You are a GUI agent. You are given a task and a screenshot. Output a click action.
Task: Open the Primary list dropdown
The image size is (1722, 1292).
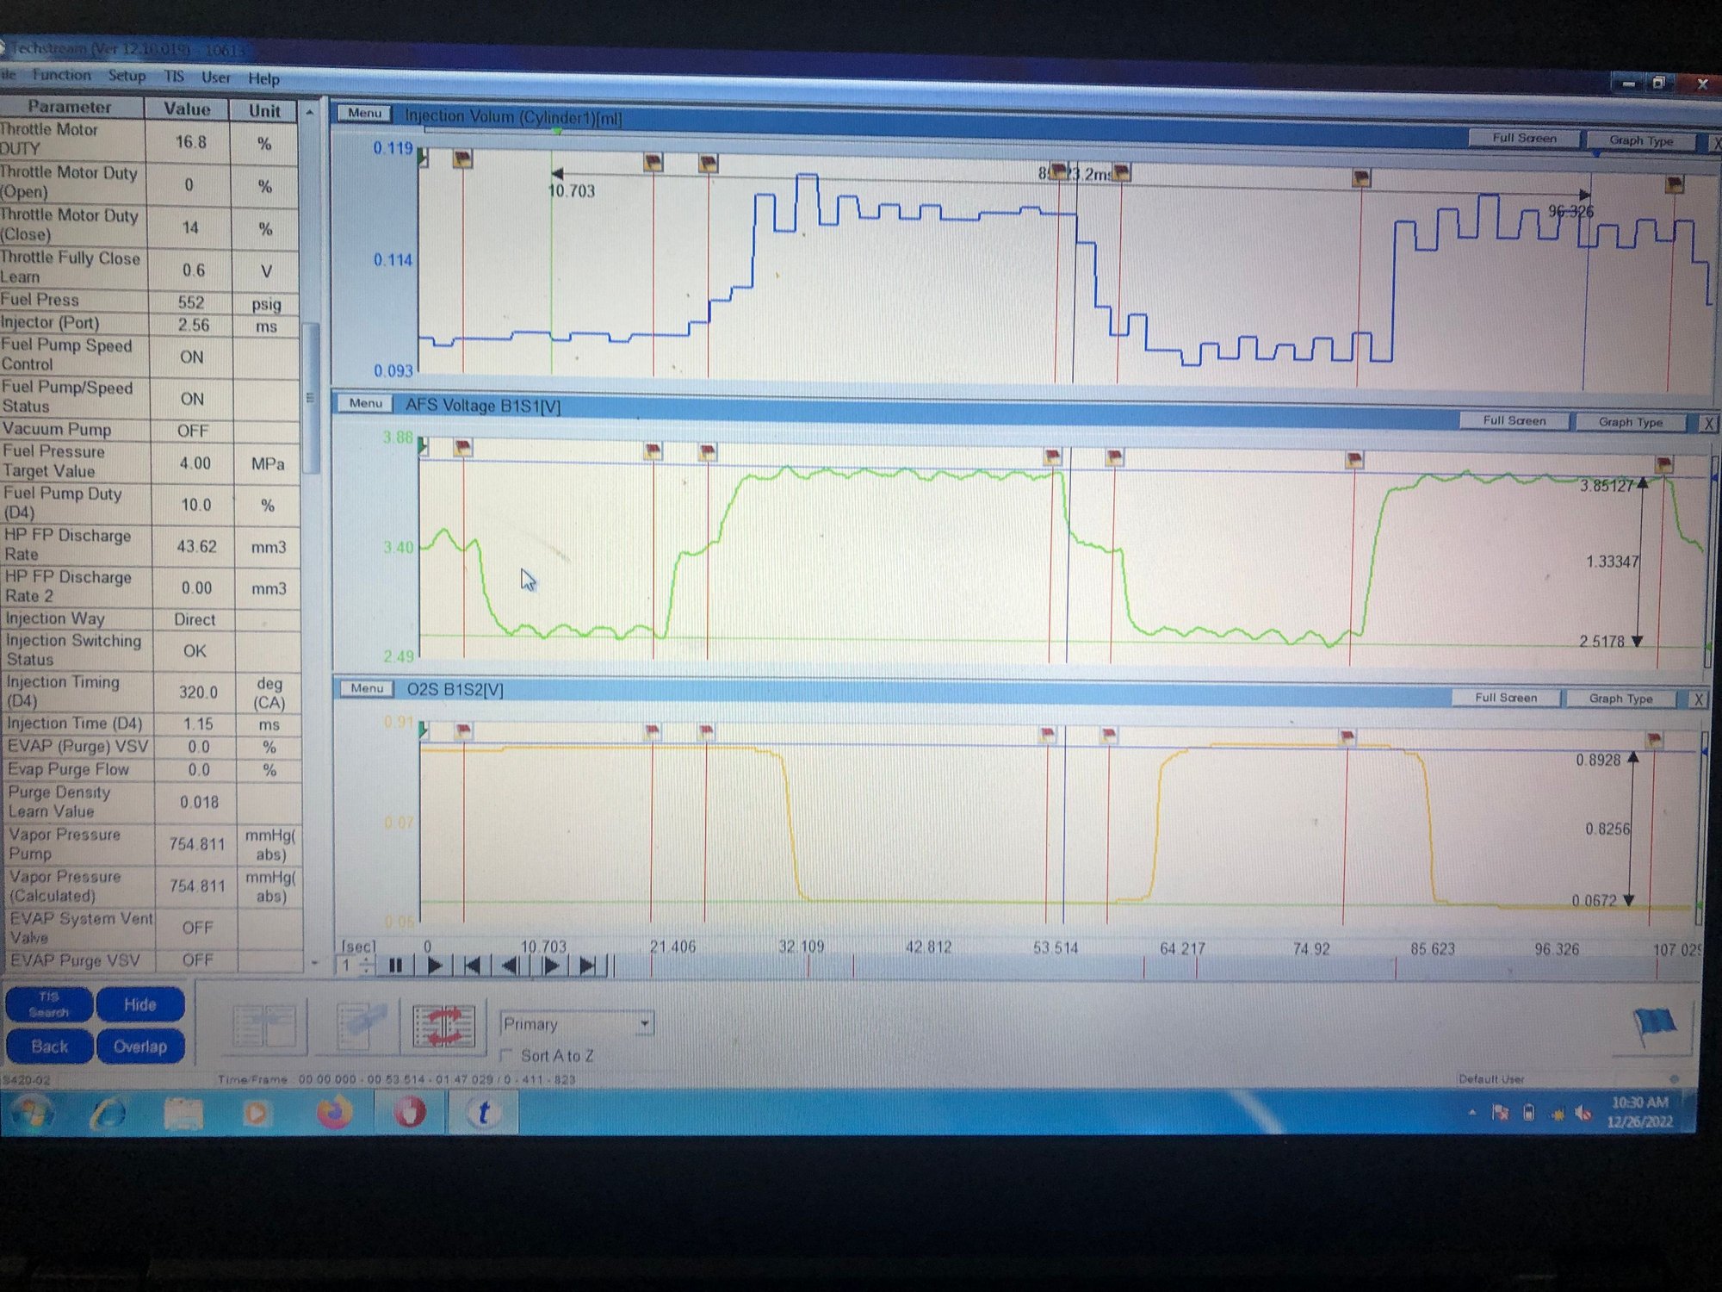(644, 1023)
